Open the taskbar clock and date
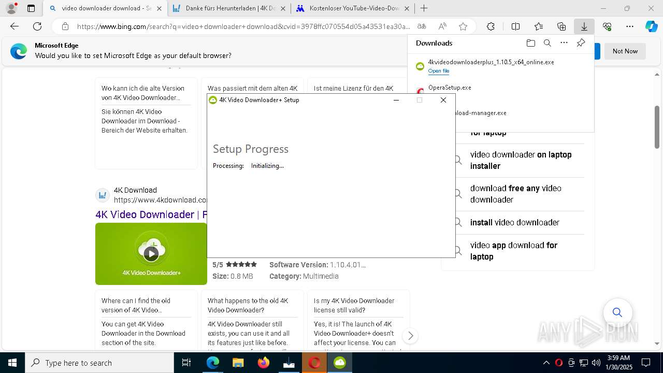 click(x=619, y=363)
